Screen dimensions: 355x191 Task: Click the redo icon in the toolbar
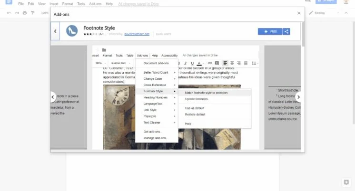17,13
